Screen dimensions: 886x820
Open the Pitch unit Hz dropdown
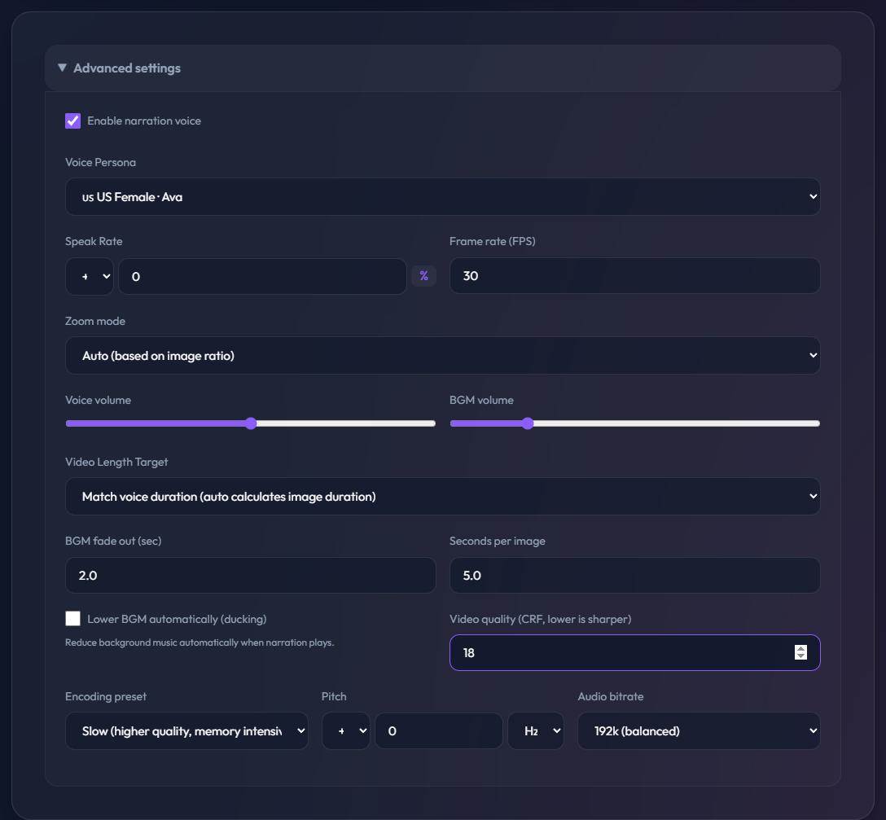(536, 730)
